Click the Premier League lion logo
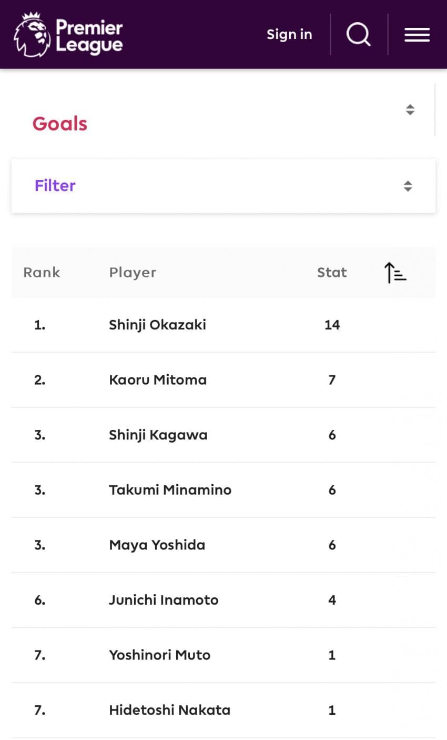Image resolution: width=447 pixels, height=740 pixels. [33, 35]
